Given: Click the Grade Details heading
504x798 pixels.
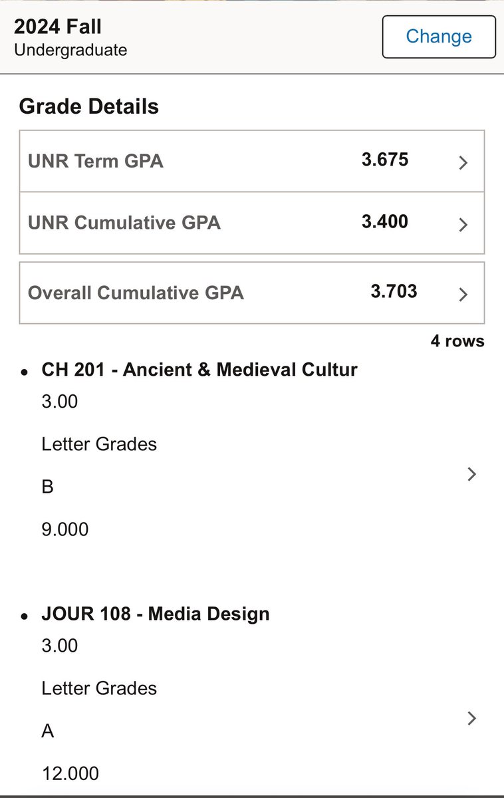Looking at the screenshot, I should [x=89, y=106].
